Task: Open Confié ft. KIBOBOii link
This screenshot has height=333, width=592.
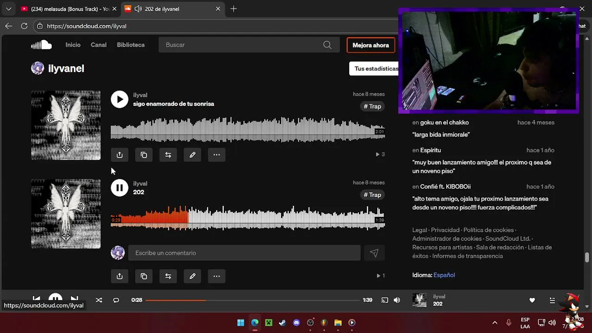Action: (x=445, y=187)
